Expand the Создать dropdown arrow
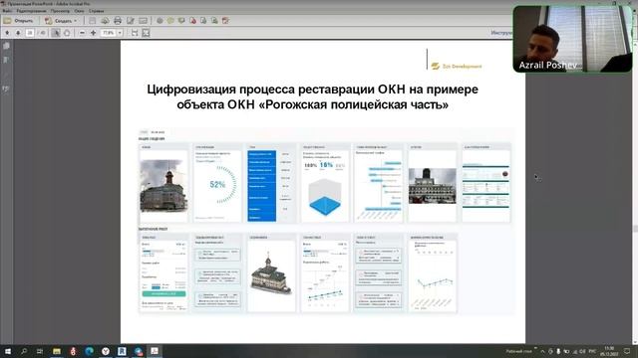638x358 pixels. tap(76, 21)
